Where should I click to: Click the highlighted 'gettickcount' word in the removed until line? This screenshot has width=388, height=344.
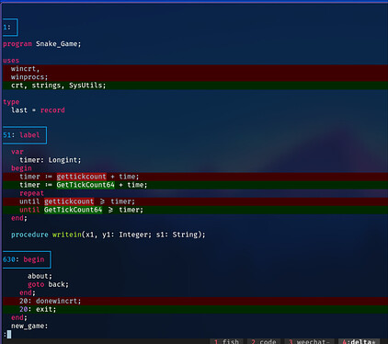click(x=69, y=201)
